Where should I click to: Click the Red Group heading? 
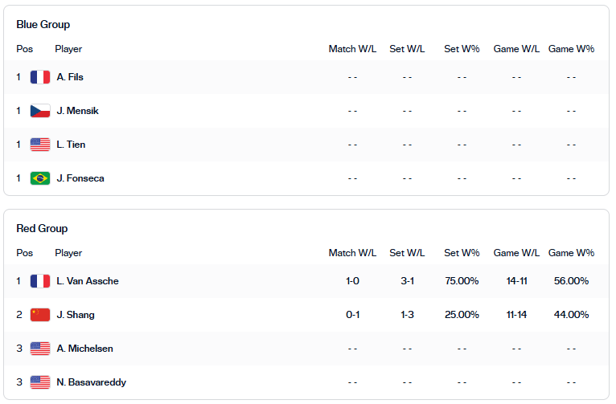(42, 228)
